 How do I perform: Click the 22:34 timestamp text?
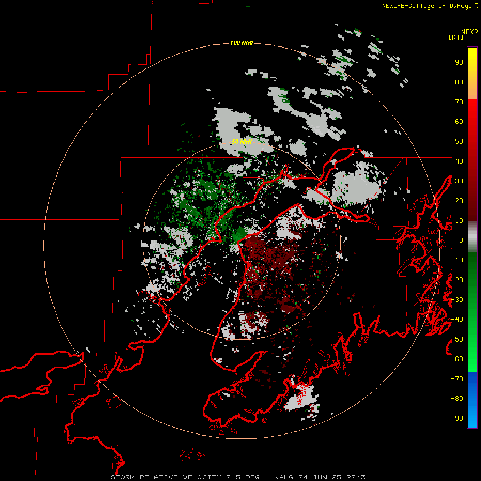[x=358, y=477]
